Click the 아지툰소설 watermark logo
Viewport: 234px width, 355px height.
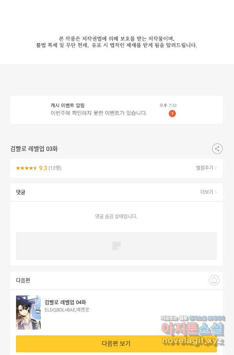(193, 329)
